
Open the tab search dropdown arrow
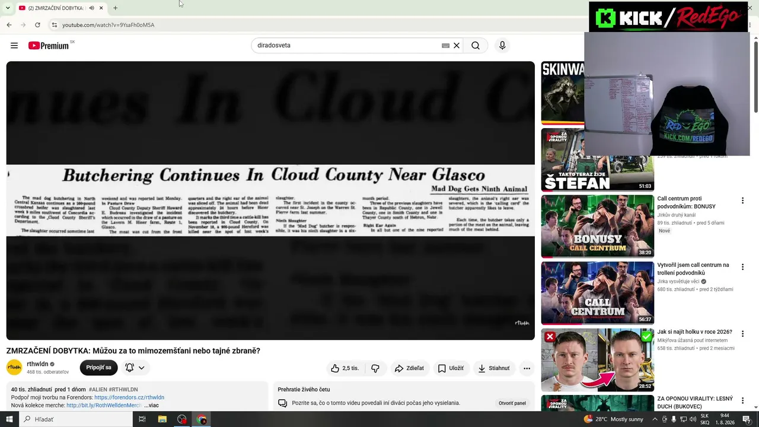[x=8, y=8]
